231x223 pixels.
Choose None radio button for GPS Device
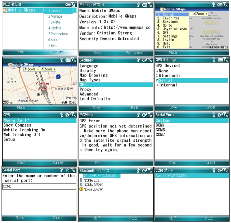tap(157, 71)
